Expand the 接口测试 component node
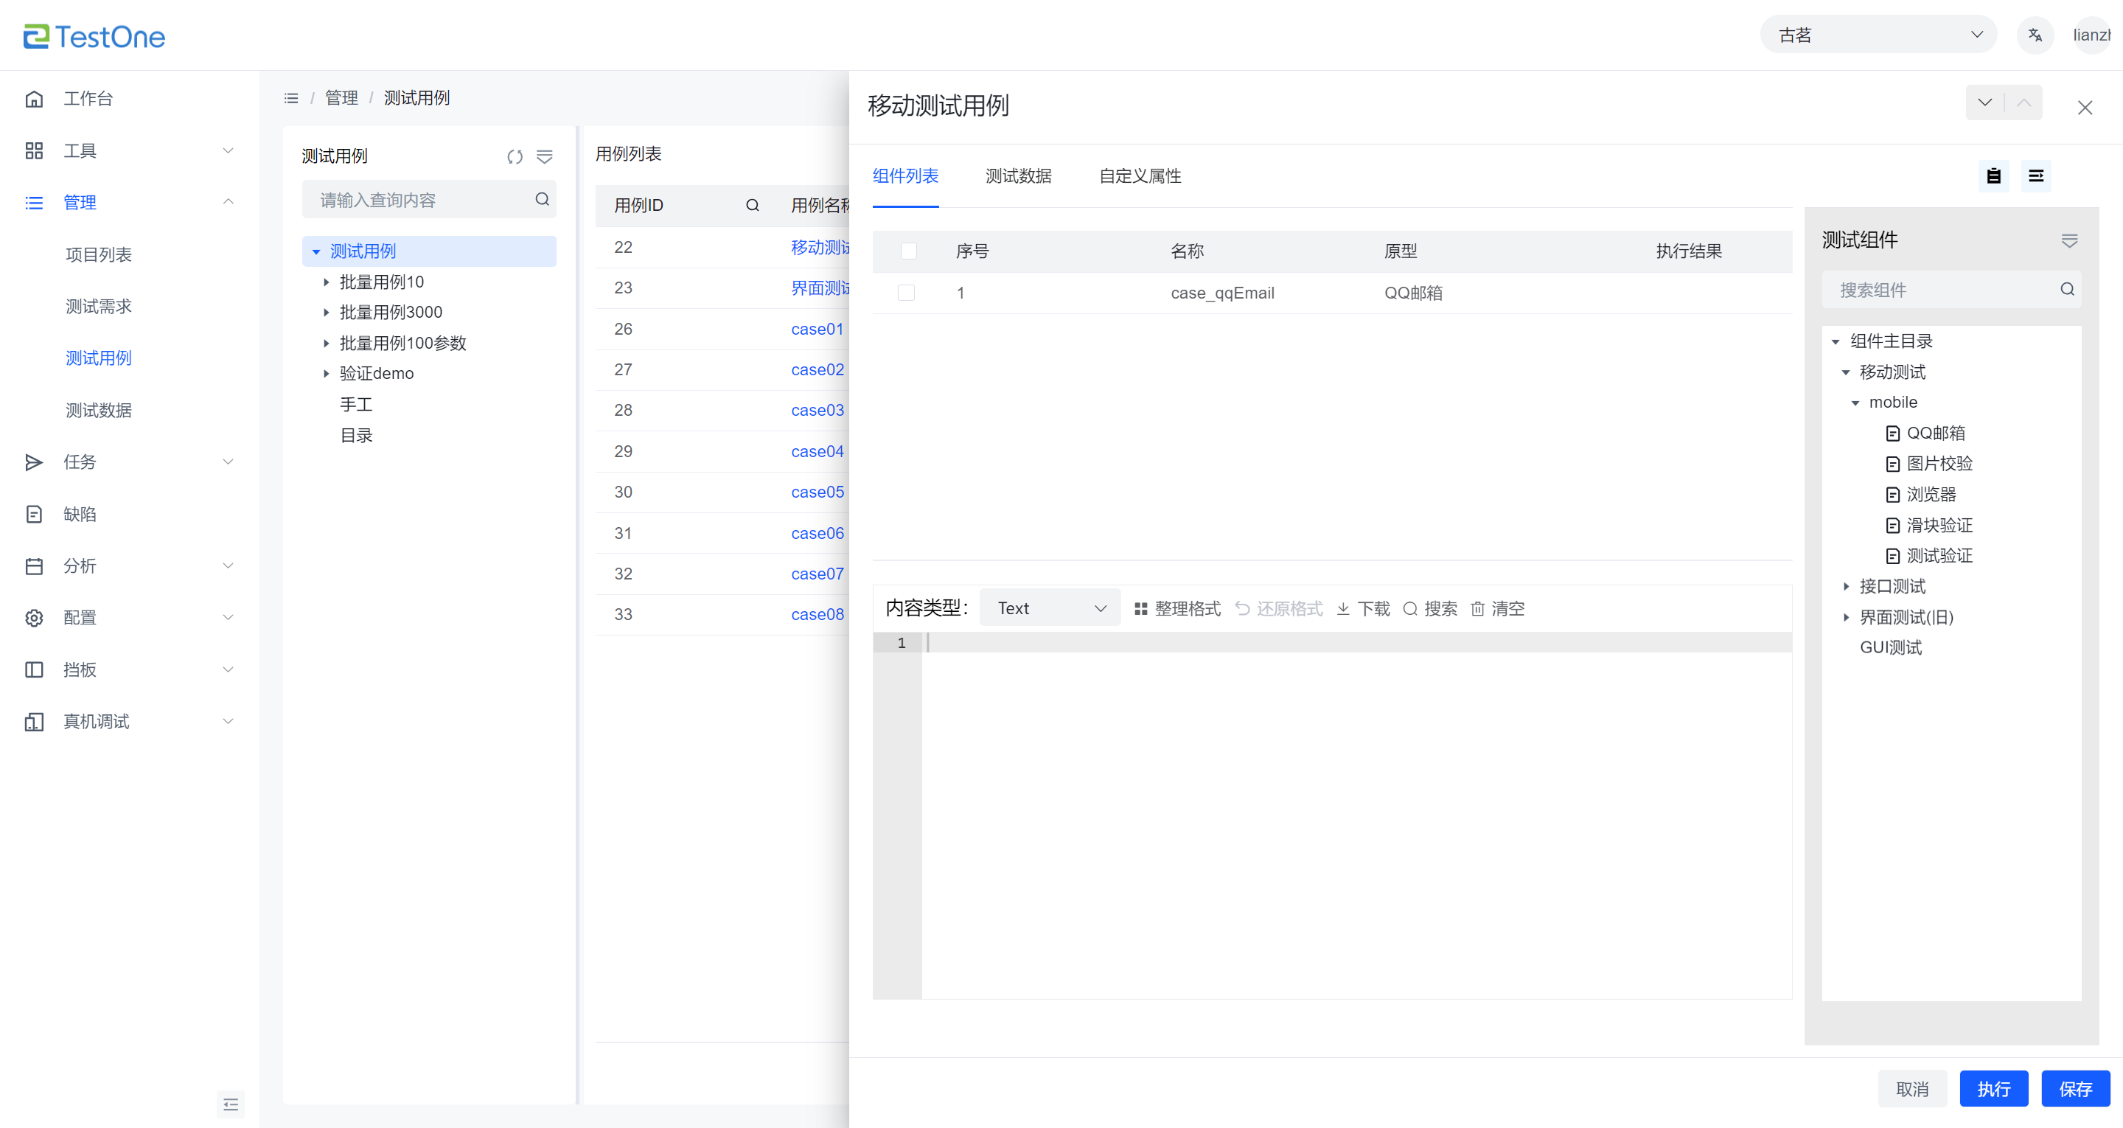2123x1128 pixels. (1845, 587)
